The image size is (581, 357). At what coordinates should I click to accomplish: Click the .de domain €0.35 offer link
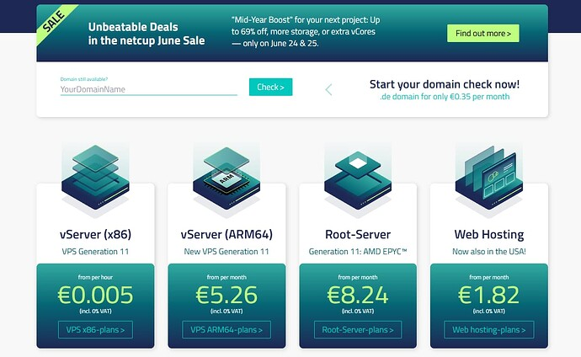(445, 97)
